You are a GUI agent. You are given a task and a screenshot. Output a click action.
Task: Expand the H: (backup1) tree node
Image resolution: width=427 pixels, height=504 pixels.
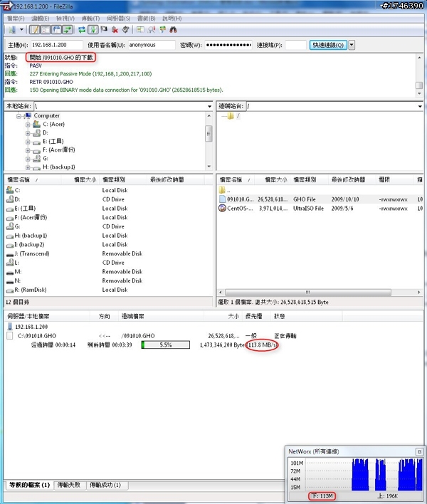[x=28, y=167]
